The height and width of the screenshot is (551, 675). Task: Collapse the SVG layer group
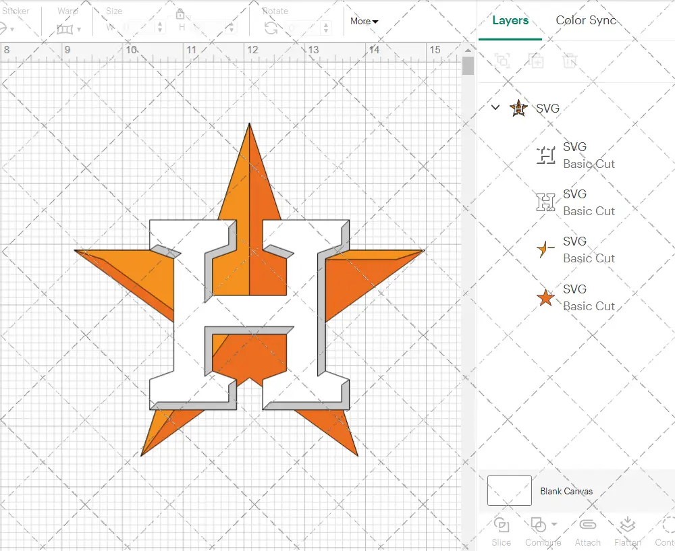[495, 108]
